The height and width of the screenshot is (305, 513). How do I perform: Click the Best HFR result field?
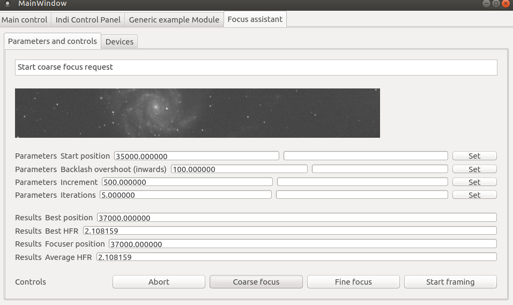click(290, 230)
